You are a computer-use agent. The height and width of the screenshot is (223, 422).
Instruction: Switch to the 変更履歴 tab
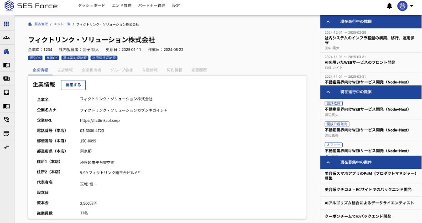(x=199, y=70)
